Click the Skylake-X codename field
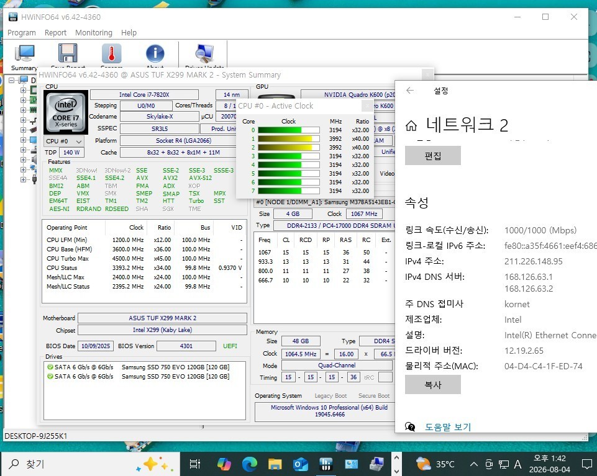The image size is (597, 476). (x=160, y=117)
